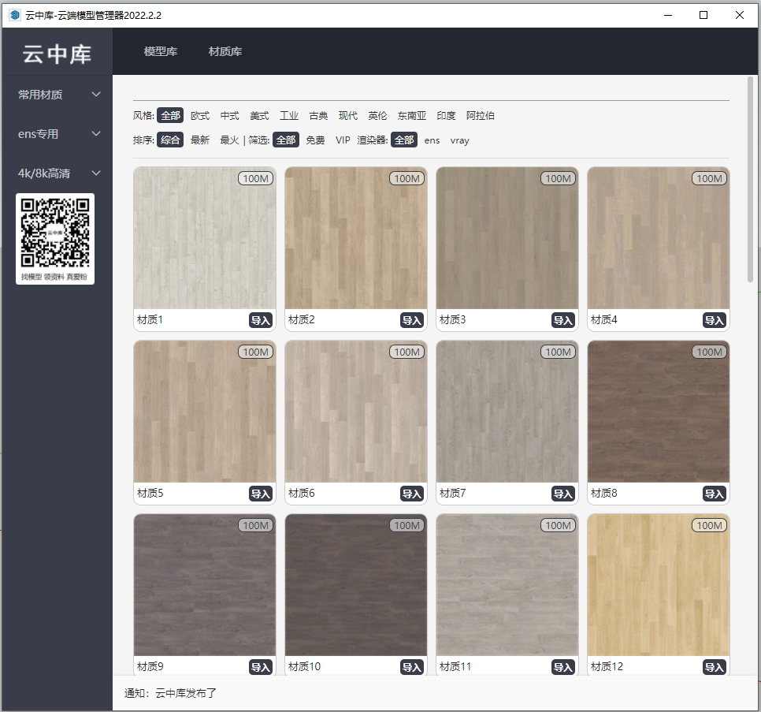
Task: Filter style by 工业
Action: click(289, 116)
